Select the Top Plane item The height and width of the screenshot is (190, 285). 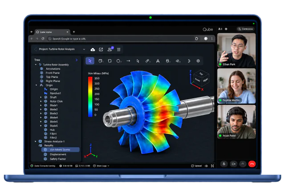point(52,77)
